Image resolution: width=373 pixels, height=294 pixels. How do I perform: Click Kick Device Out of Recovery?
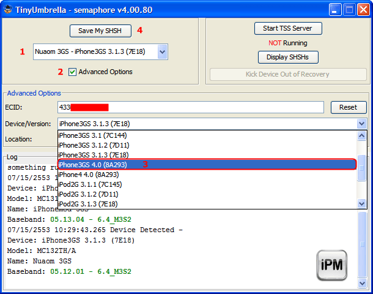tap(288, 74)
